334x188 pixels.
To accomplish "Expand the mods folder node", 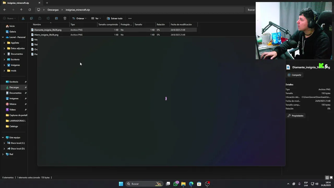I will (x=4, y=71).
